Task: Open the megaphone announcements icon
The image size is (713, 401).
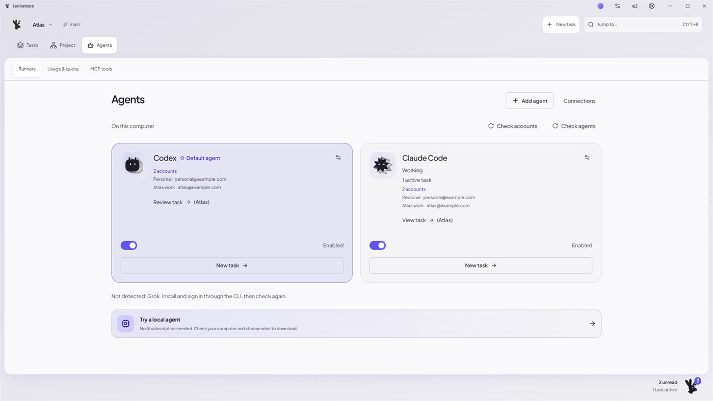Action: [635, 6]
